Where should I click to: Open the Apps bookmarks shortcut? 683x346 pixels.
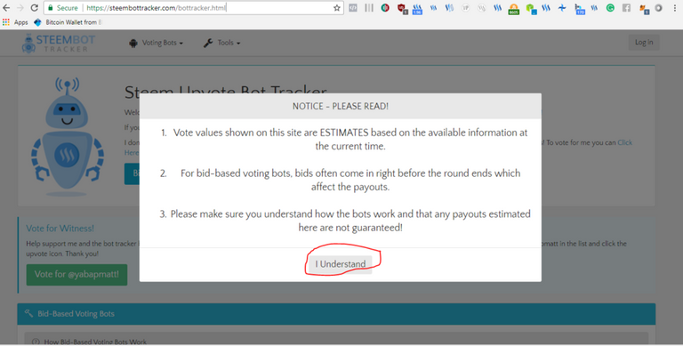(x=15, y=22)
